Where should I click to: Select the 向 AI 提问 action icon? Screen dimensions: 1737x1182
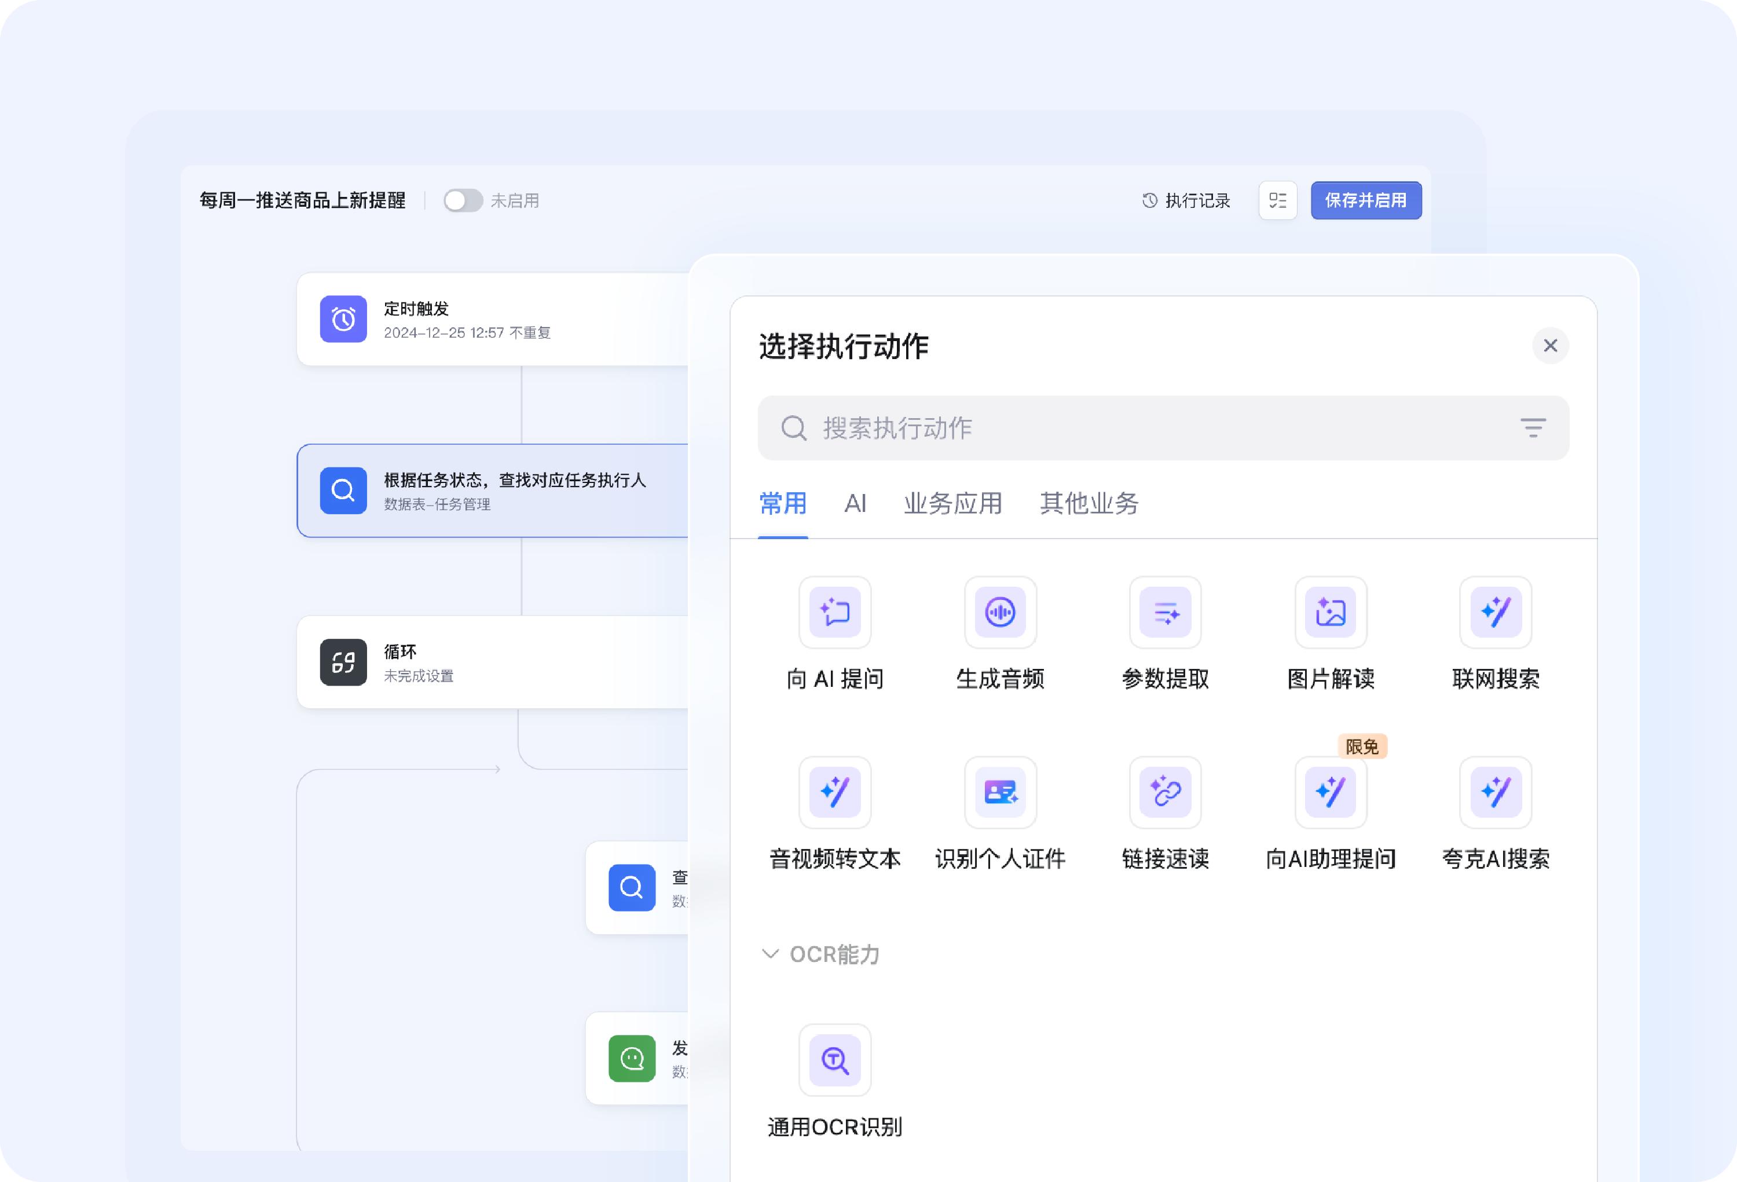(835, 612)
